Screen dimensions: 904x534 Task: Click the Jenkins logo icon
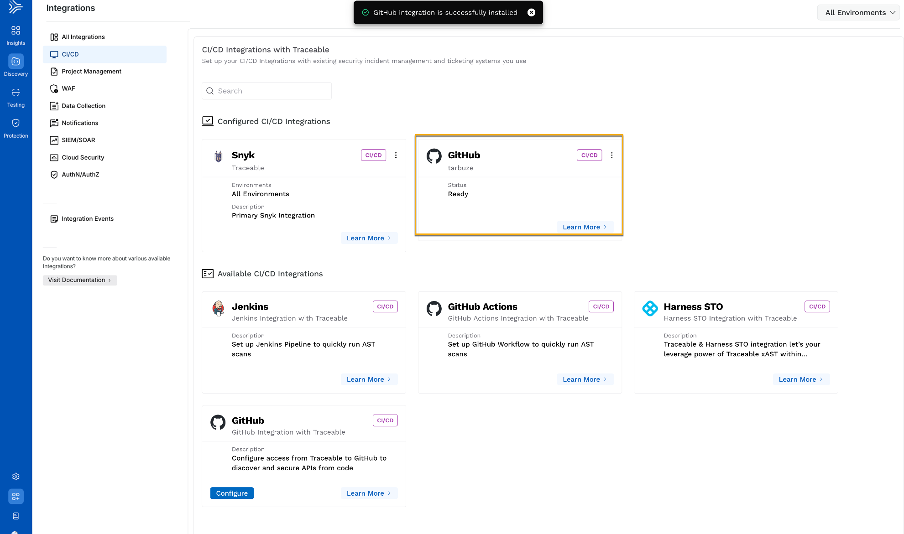click(218, 308)
